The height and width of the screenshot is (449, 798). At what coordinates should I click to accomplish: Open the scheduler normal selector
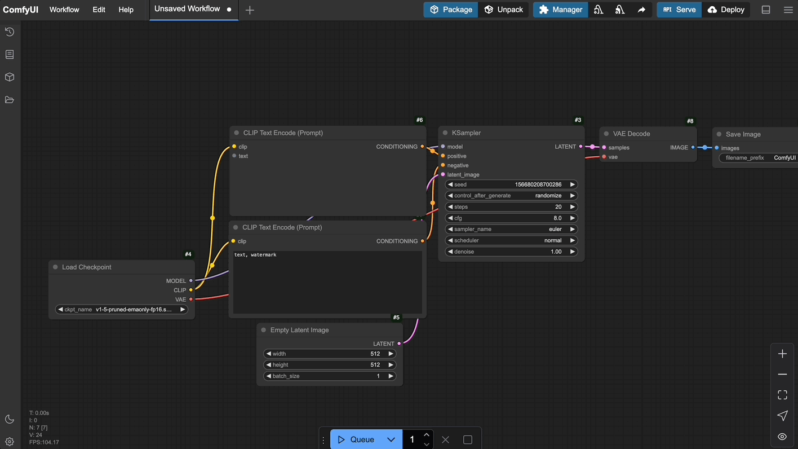[511, 240]
